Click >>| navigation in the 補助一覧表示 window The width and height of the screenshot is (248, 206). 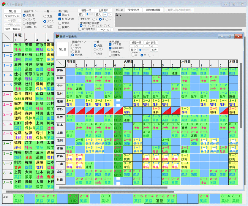[x=151, y=46]
